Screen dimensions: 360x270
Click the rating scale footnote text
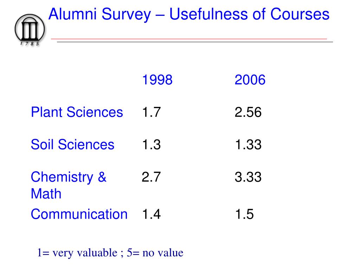(x=110, y=253)
